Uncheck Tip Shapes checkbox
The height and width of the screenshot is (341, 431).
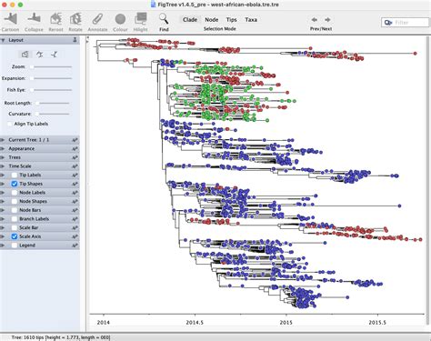pyautogui.click(x=15, y=184)
